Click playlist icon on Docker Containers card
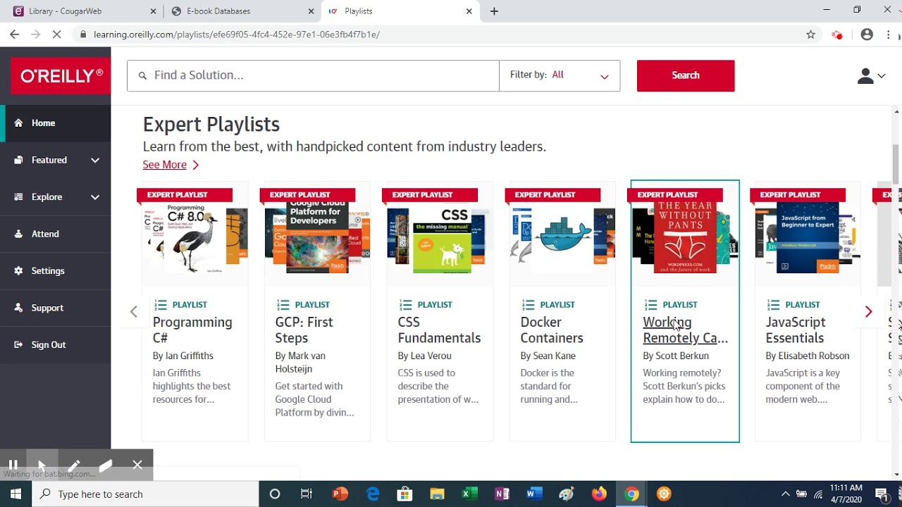 529,305
